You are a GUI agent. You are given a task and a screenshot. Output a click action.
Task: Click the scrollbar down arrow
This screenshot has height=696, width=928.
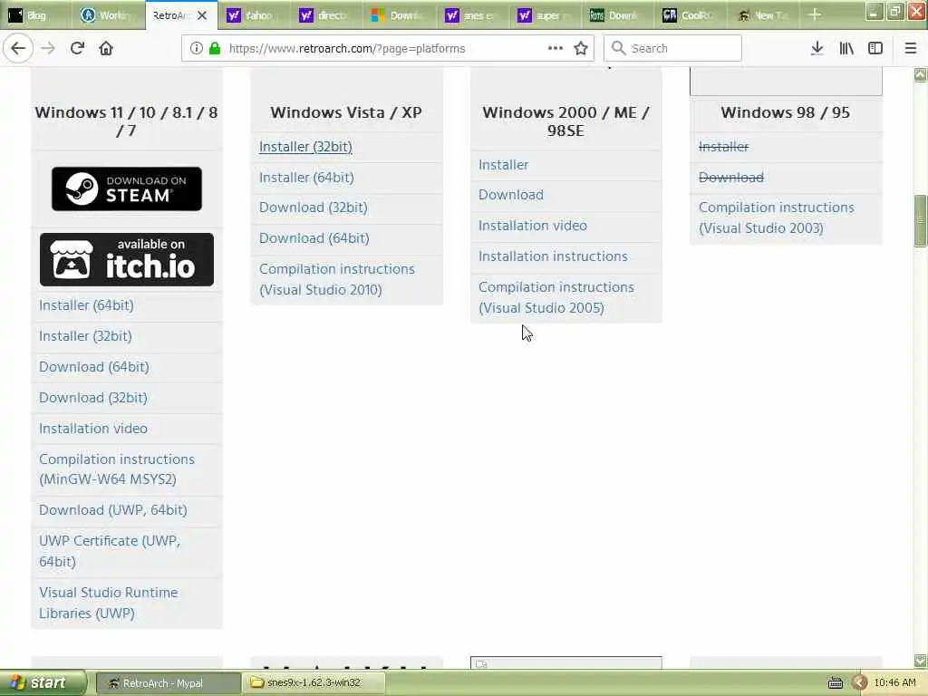click(x=921, y=661)
